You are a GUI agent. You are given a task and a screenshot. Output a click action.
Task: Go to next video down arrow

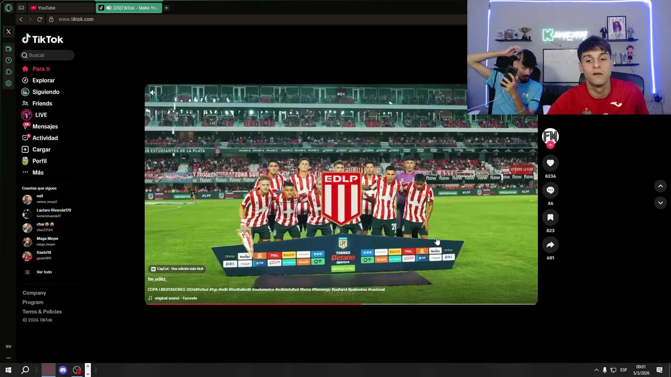click(x=661, y=203)
